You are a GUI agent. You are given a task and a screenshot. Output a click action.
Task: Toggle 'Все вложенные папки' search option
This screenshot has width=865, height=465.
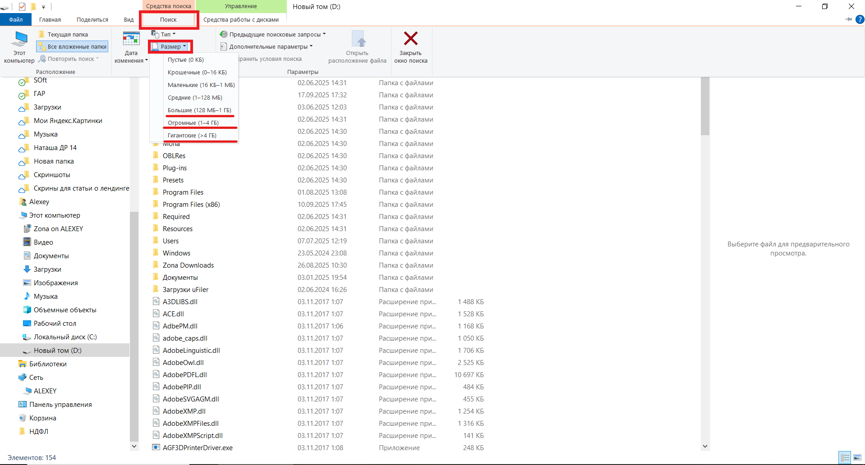(73, 46)
